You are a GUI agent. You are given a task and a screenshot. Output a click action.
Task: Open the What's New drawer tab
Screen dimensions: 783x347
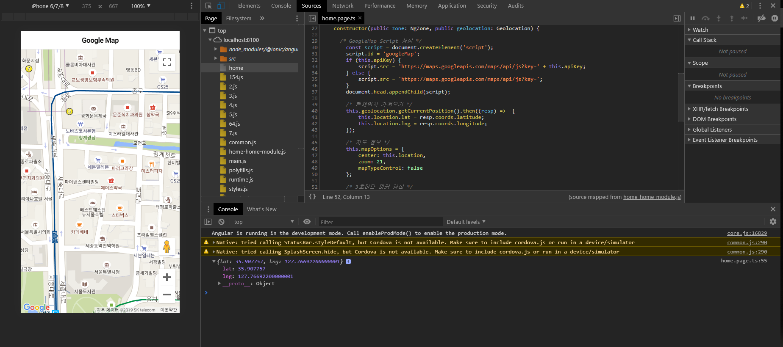click(x=261, y=209)
